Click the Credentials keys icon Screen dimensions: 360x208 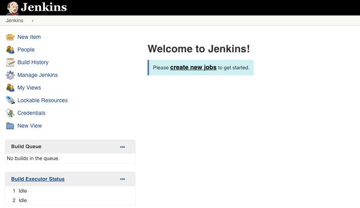10,113
